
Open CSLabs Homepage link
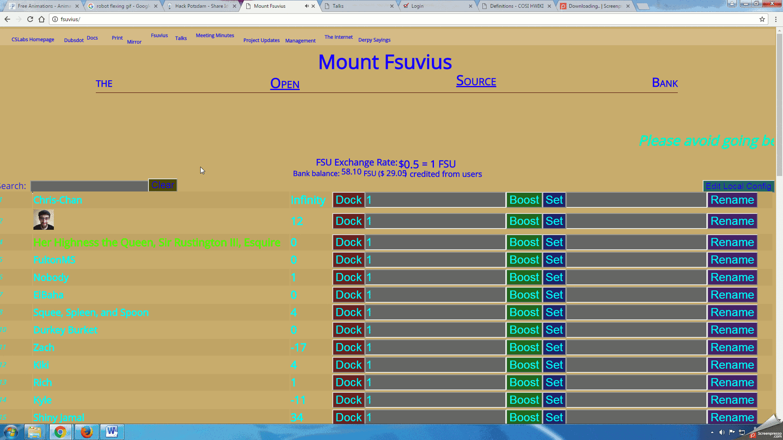[33, 40]
